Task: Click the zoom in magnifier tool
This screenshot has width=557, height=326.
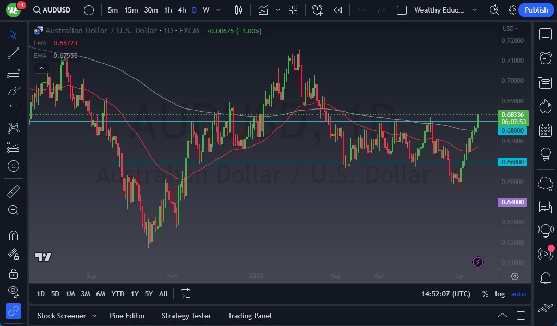Action: tap(14, 210)
